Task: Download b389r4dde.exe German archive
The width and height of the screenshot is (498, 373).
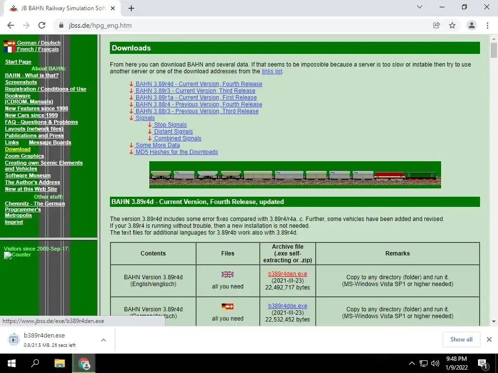Action: tap(287, 306)
